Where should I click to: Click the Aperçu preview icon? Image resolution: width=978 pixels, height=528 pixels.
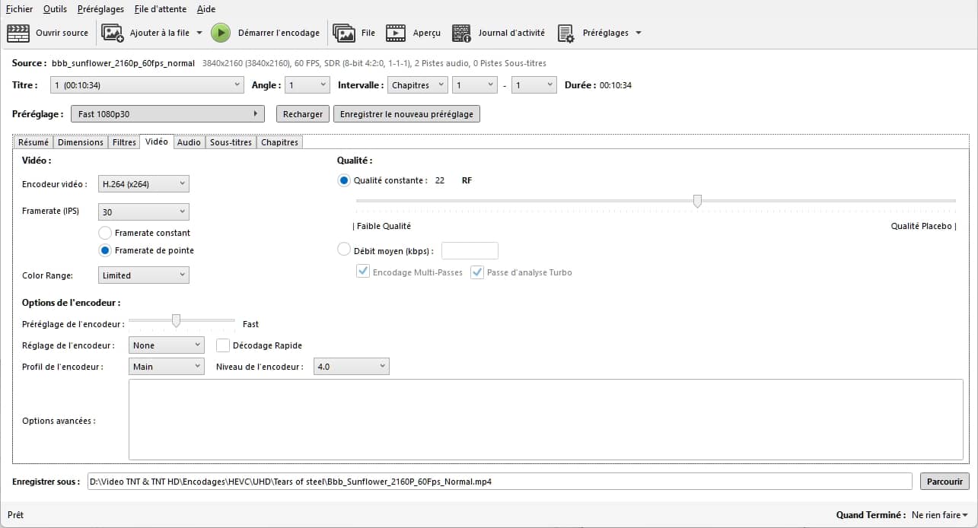(x=396, y=33)
